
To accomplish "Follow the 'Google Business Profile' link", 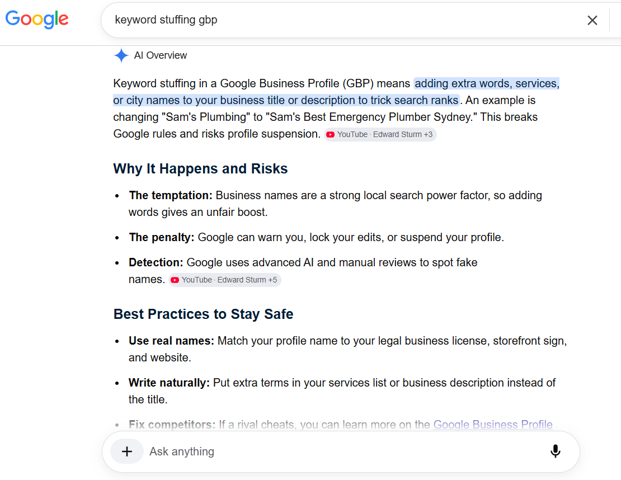I will [x=493, y=425].
